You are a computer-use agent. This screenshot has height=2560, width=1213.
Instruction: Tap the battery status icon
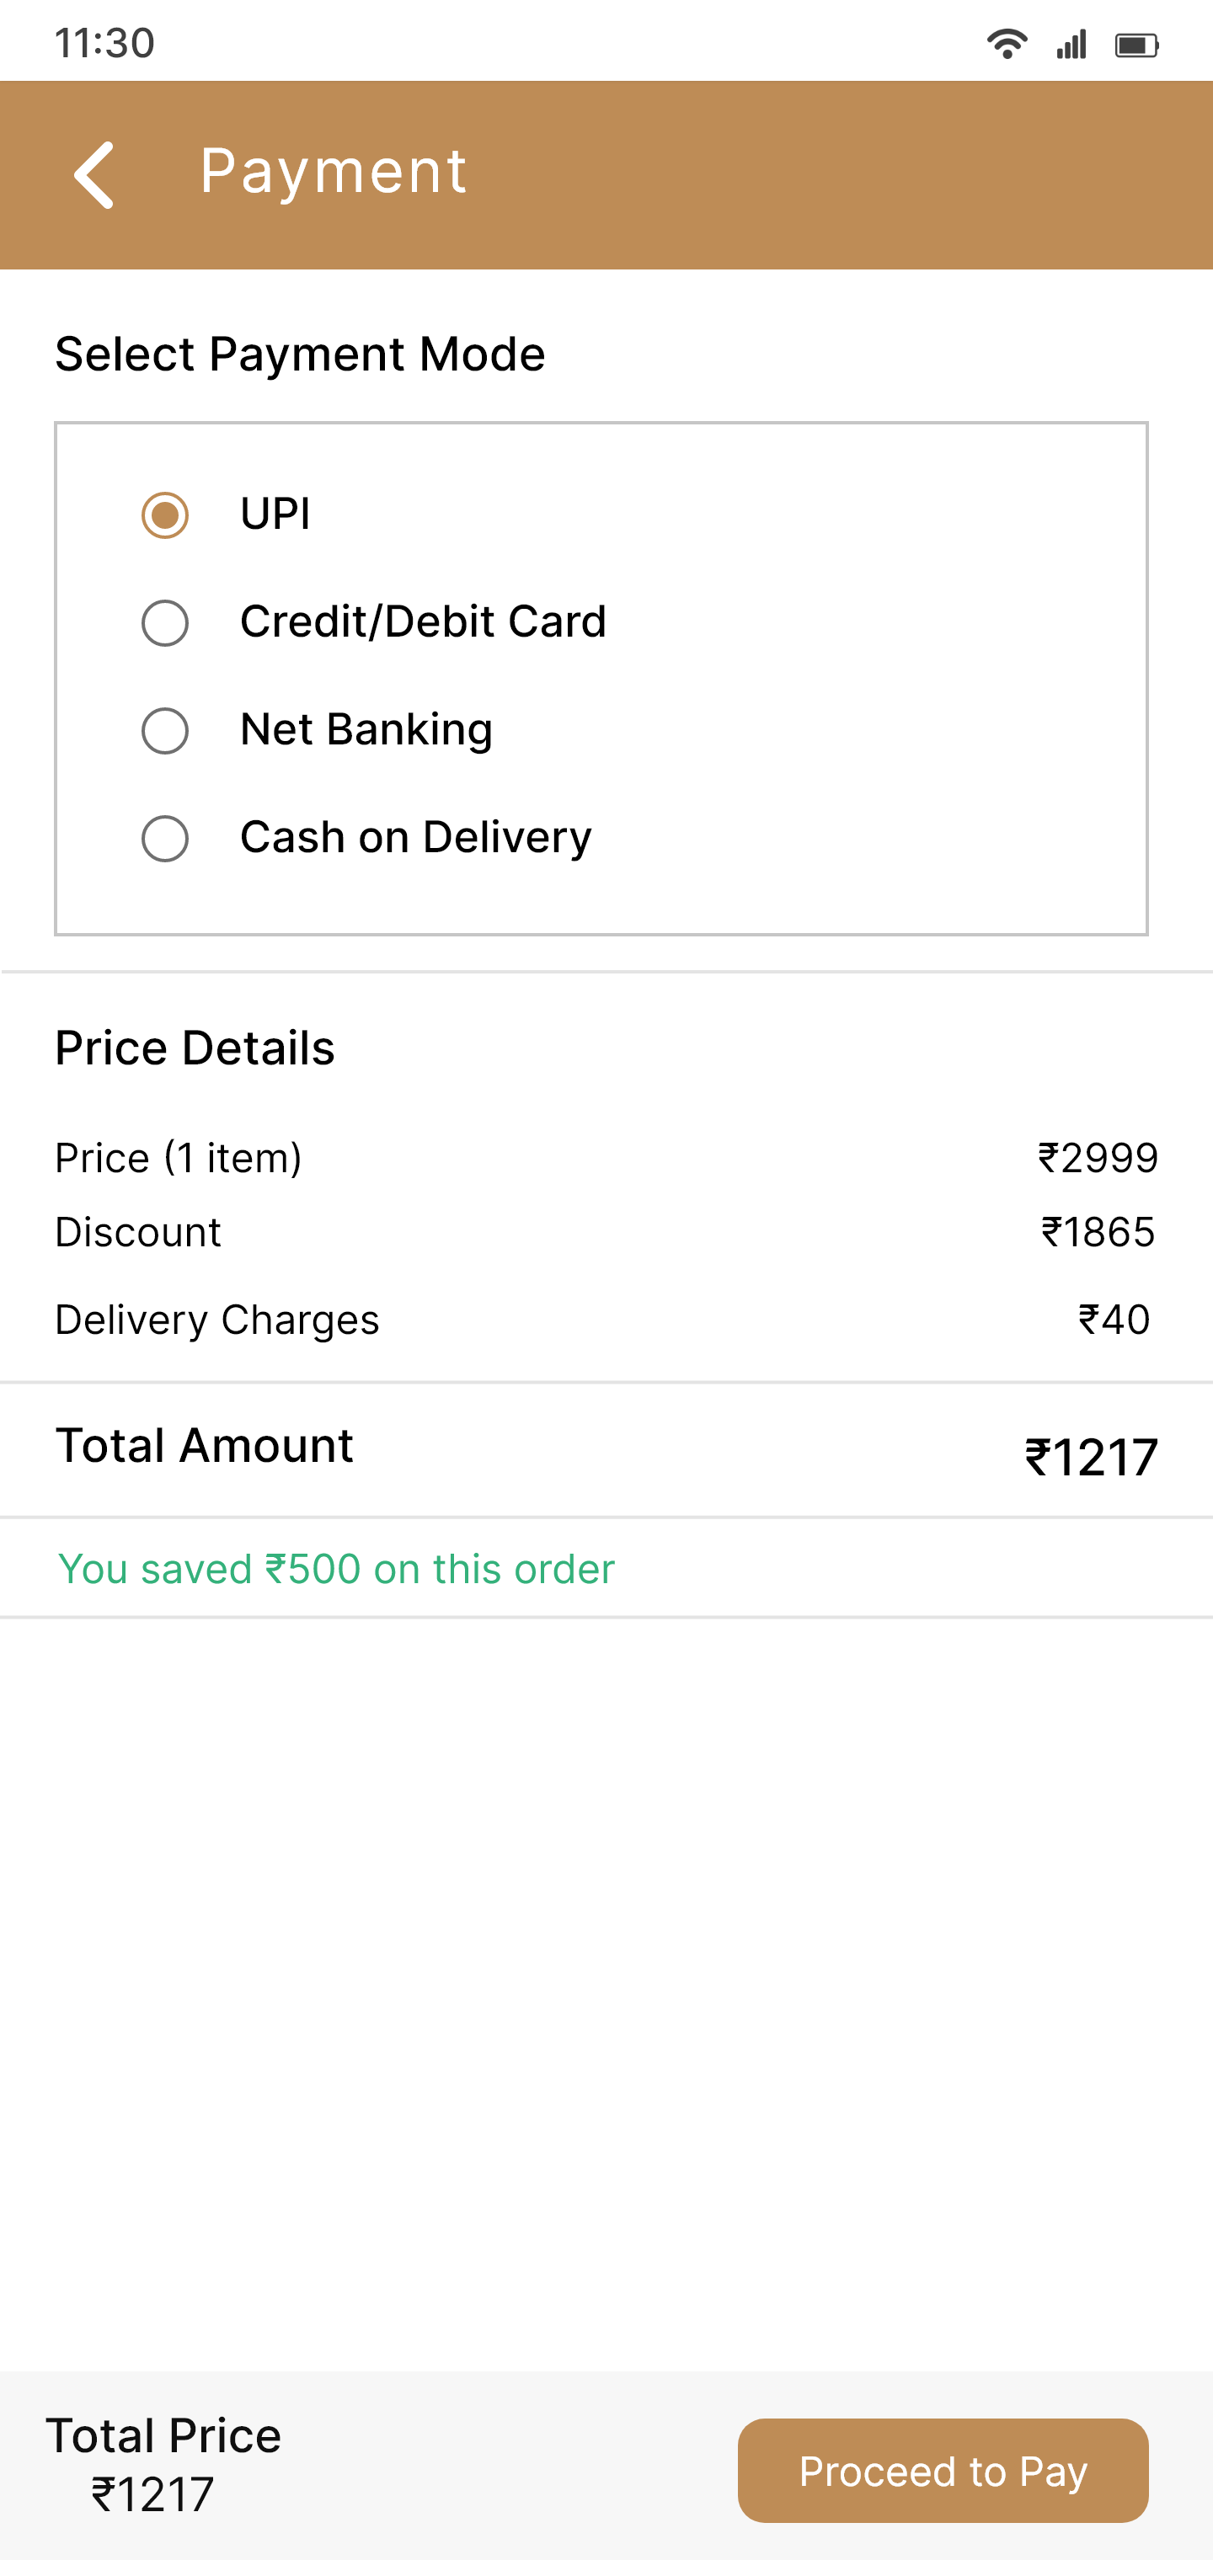(x=1136, y=45)
